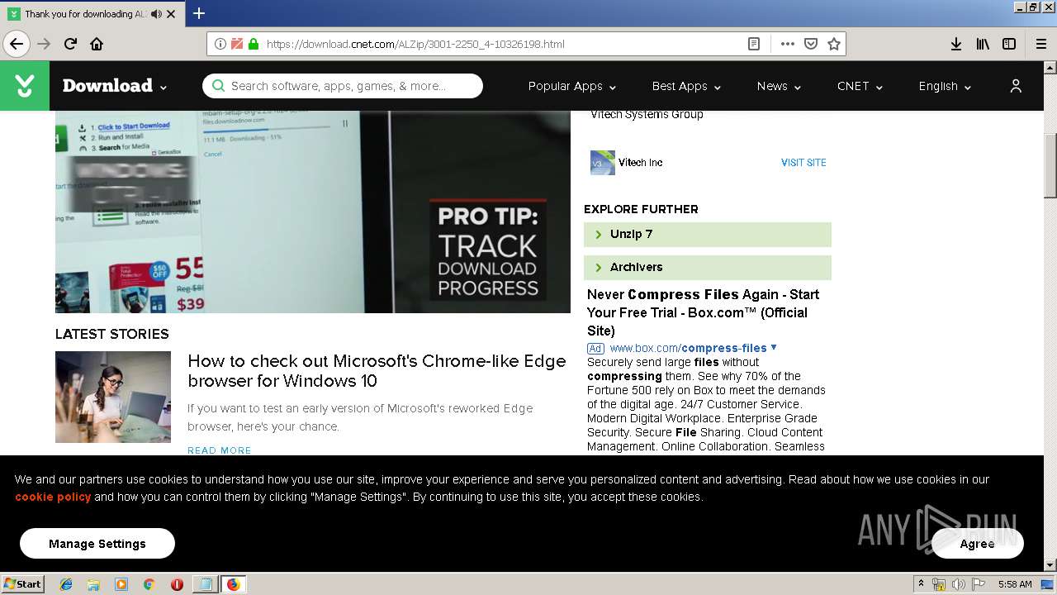Open Firefox Downloads panel arrow
This screenshot has width=1057, height=595.
956,44
